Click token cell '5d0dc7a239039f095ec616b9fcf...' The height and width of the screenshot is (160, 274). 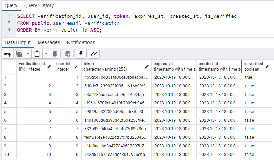click(x=116, y=86)
